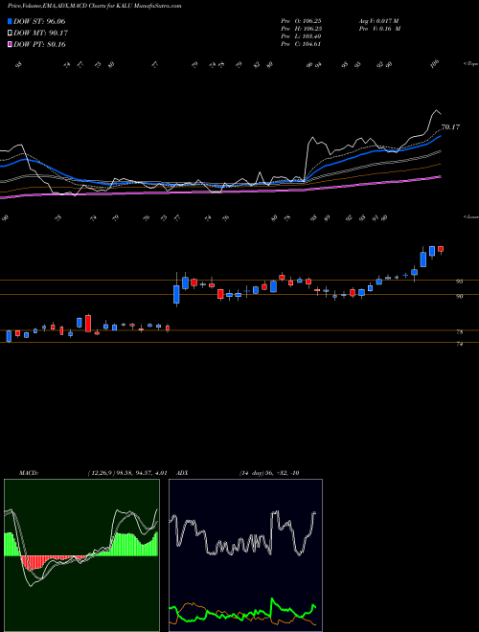Click the 'Pre V: 0.16 M' volume text
The width and height of the screenshot is (479, 632).
pyautogui.click(x=379, y=29)
